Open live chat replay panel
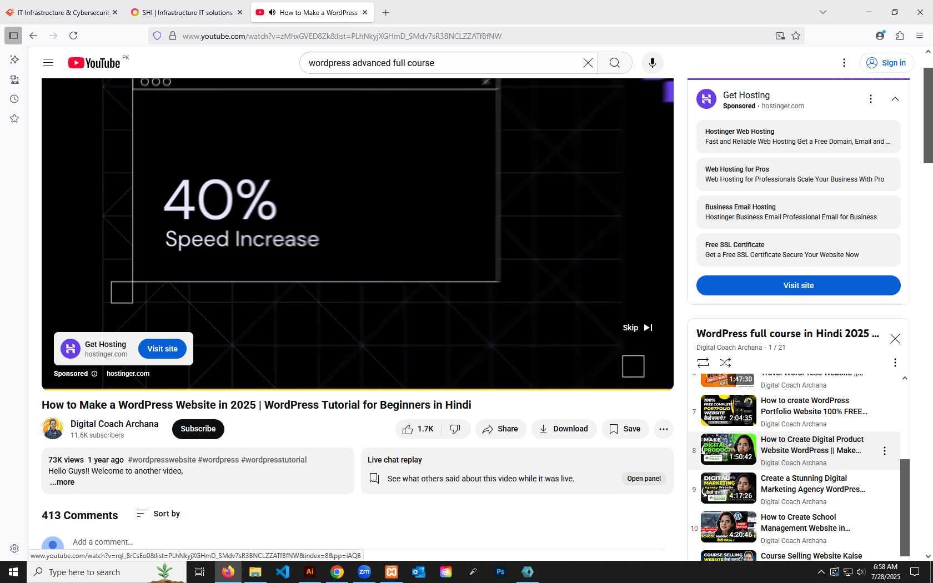Viewport: 933px width, 583px height. point(644,479)
